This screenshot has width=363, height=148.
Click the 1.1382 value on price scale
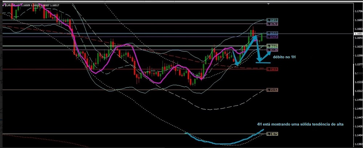tap(358, 144)
